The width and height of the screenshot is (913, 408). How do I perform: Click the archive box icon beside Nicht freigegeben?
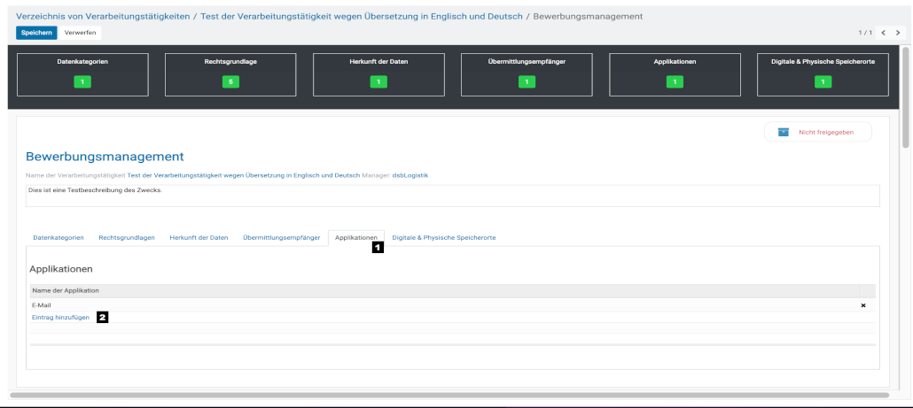[783, 132]
